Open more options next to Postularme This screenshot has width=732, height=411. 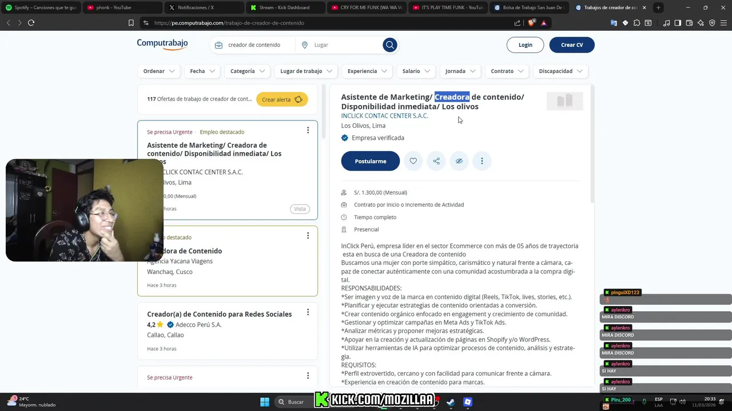tap(482, 161)
